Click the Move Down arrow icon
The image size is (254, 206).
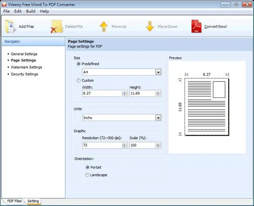pos(150,26)
